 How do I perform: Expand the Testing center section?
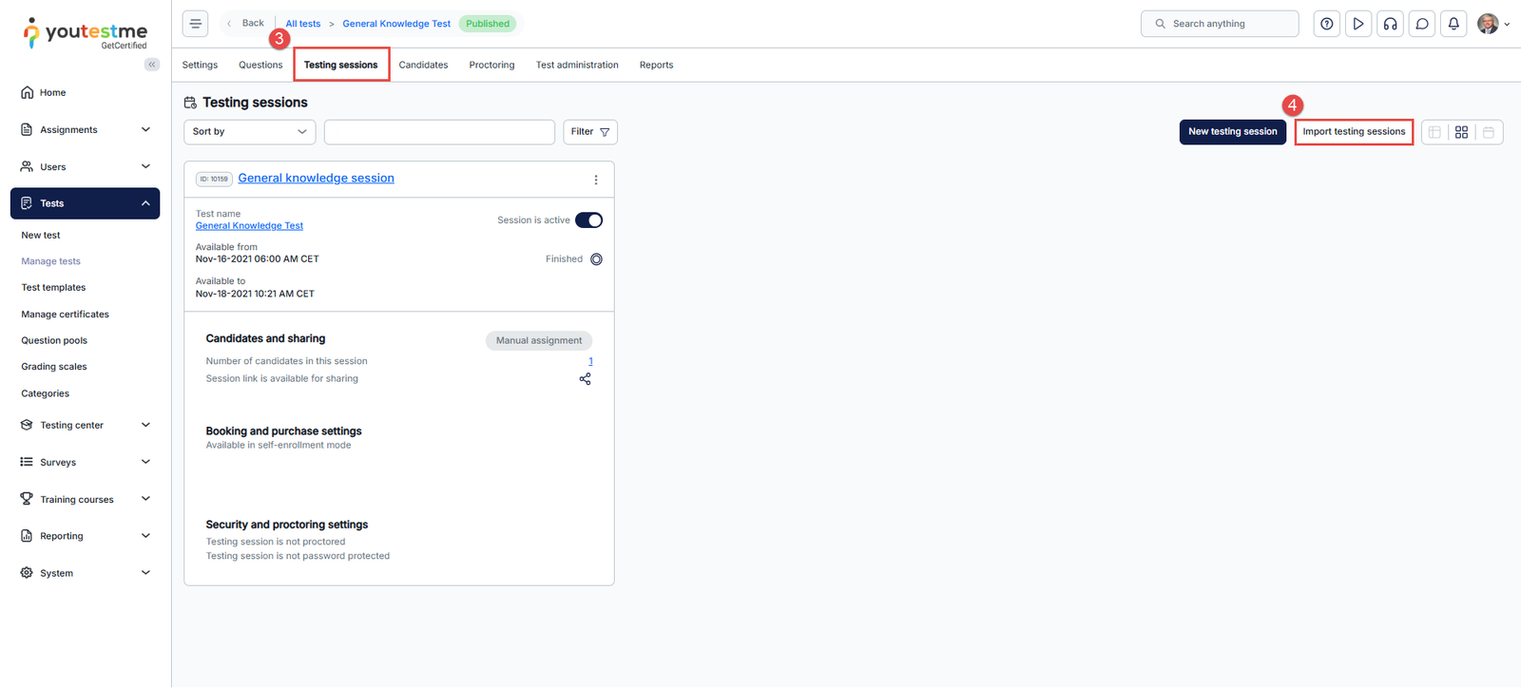(85, 426)
